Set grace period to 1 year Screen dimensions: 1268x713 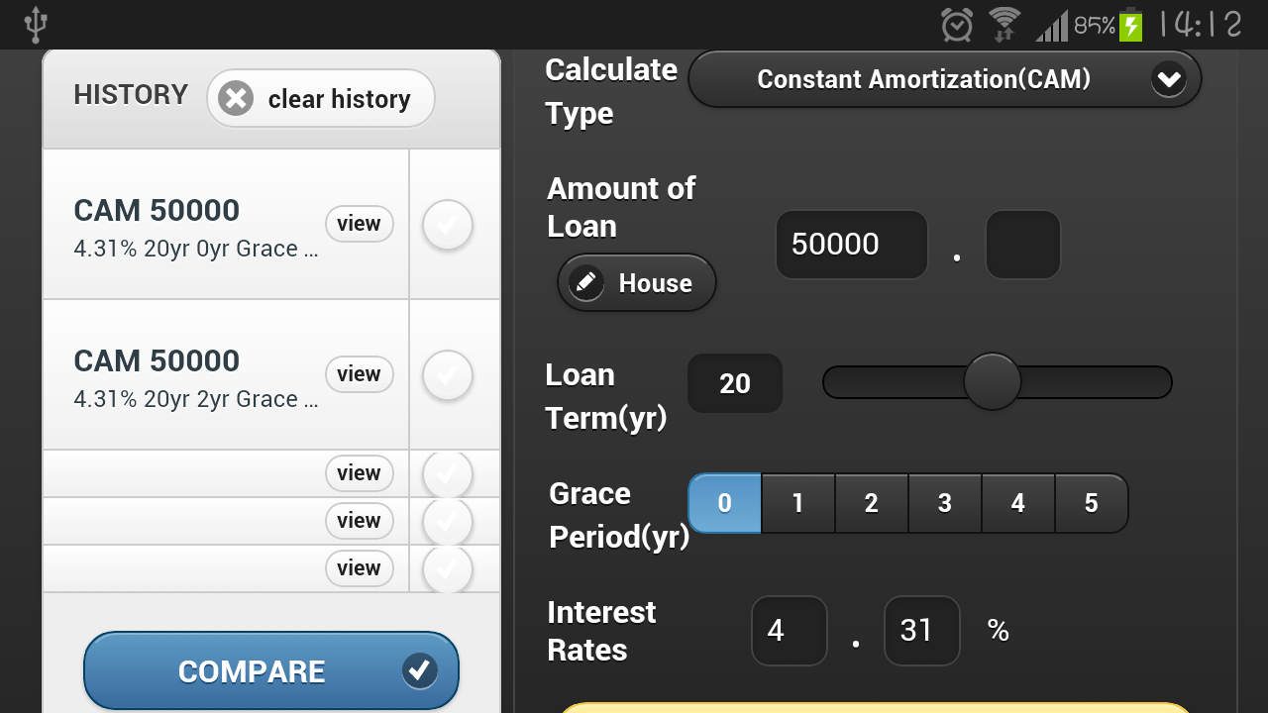tap(797, 503)
